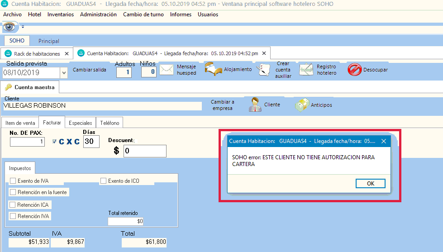This screenshot has height=252, width=443.
Task: Click the Desocupar prohibition icon
Action: click(x=354, y=70)
